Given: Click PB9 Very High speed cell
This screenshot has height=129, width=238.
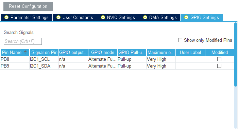Looking at the screenshot, I should (161, 66).
